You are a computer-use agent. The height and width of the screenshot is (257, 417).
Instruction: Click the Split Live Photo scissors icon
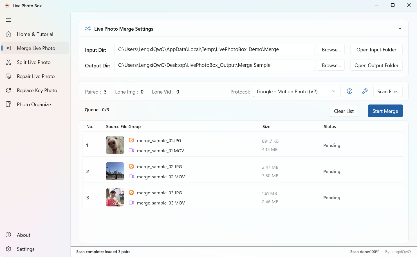click(x=8, y=62)
